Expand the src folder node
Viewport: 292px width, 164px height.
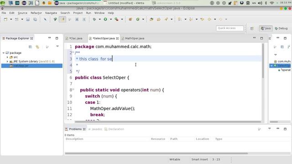[x=7, y=57]
